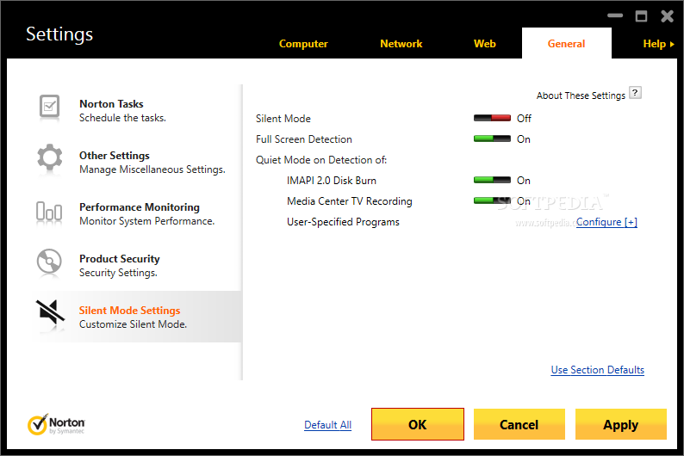Viewport: 684px width, 456px height.
Task: Click the Performance Monitoring bars icon
Action: (x=49, y=211)
